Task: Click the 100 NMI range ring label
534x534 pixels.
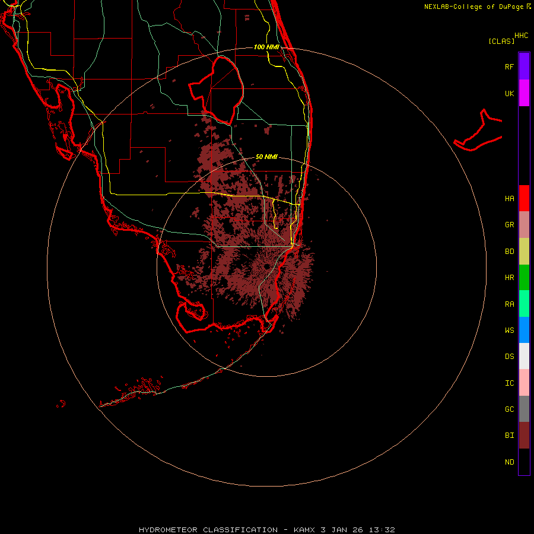Action: (x=266, y=47)
